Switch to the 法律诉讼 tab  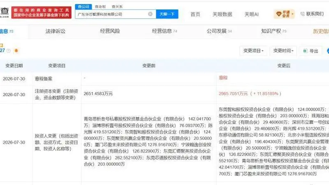pyautogui.click(x=56, y=31)
